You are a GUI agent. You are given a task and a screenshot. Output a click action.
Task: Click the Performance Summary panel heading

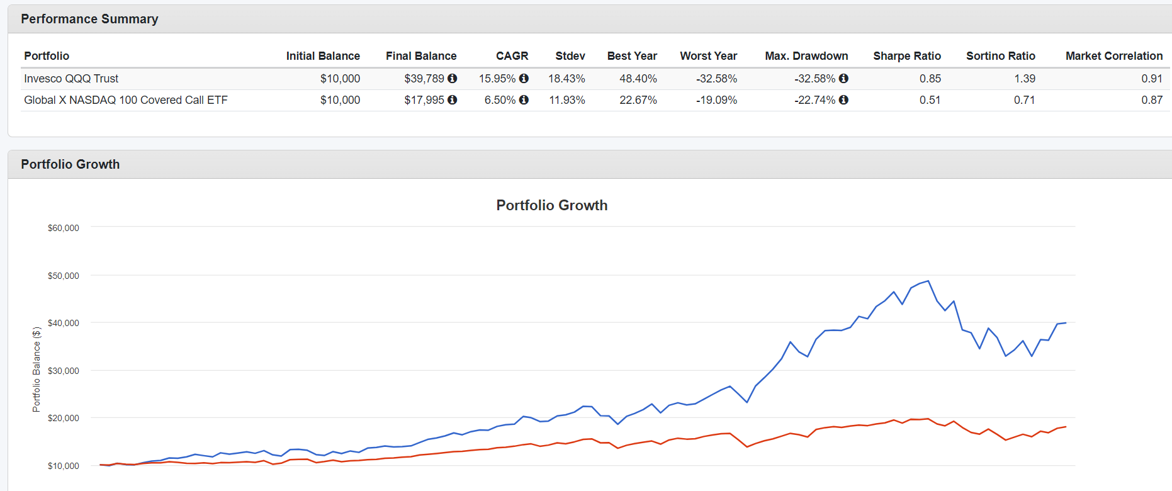[x=89, y=19]
